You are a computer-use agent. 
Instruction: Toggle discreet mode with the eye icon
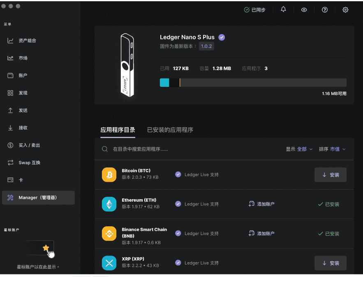[x=304, y=9]
